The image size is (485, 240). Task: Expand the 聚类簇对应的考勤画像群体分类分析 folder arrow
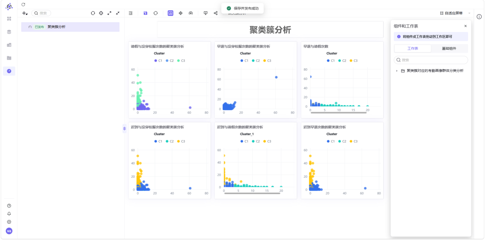click(x=397, y=71)
